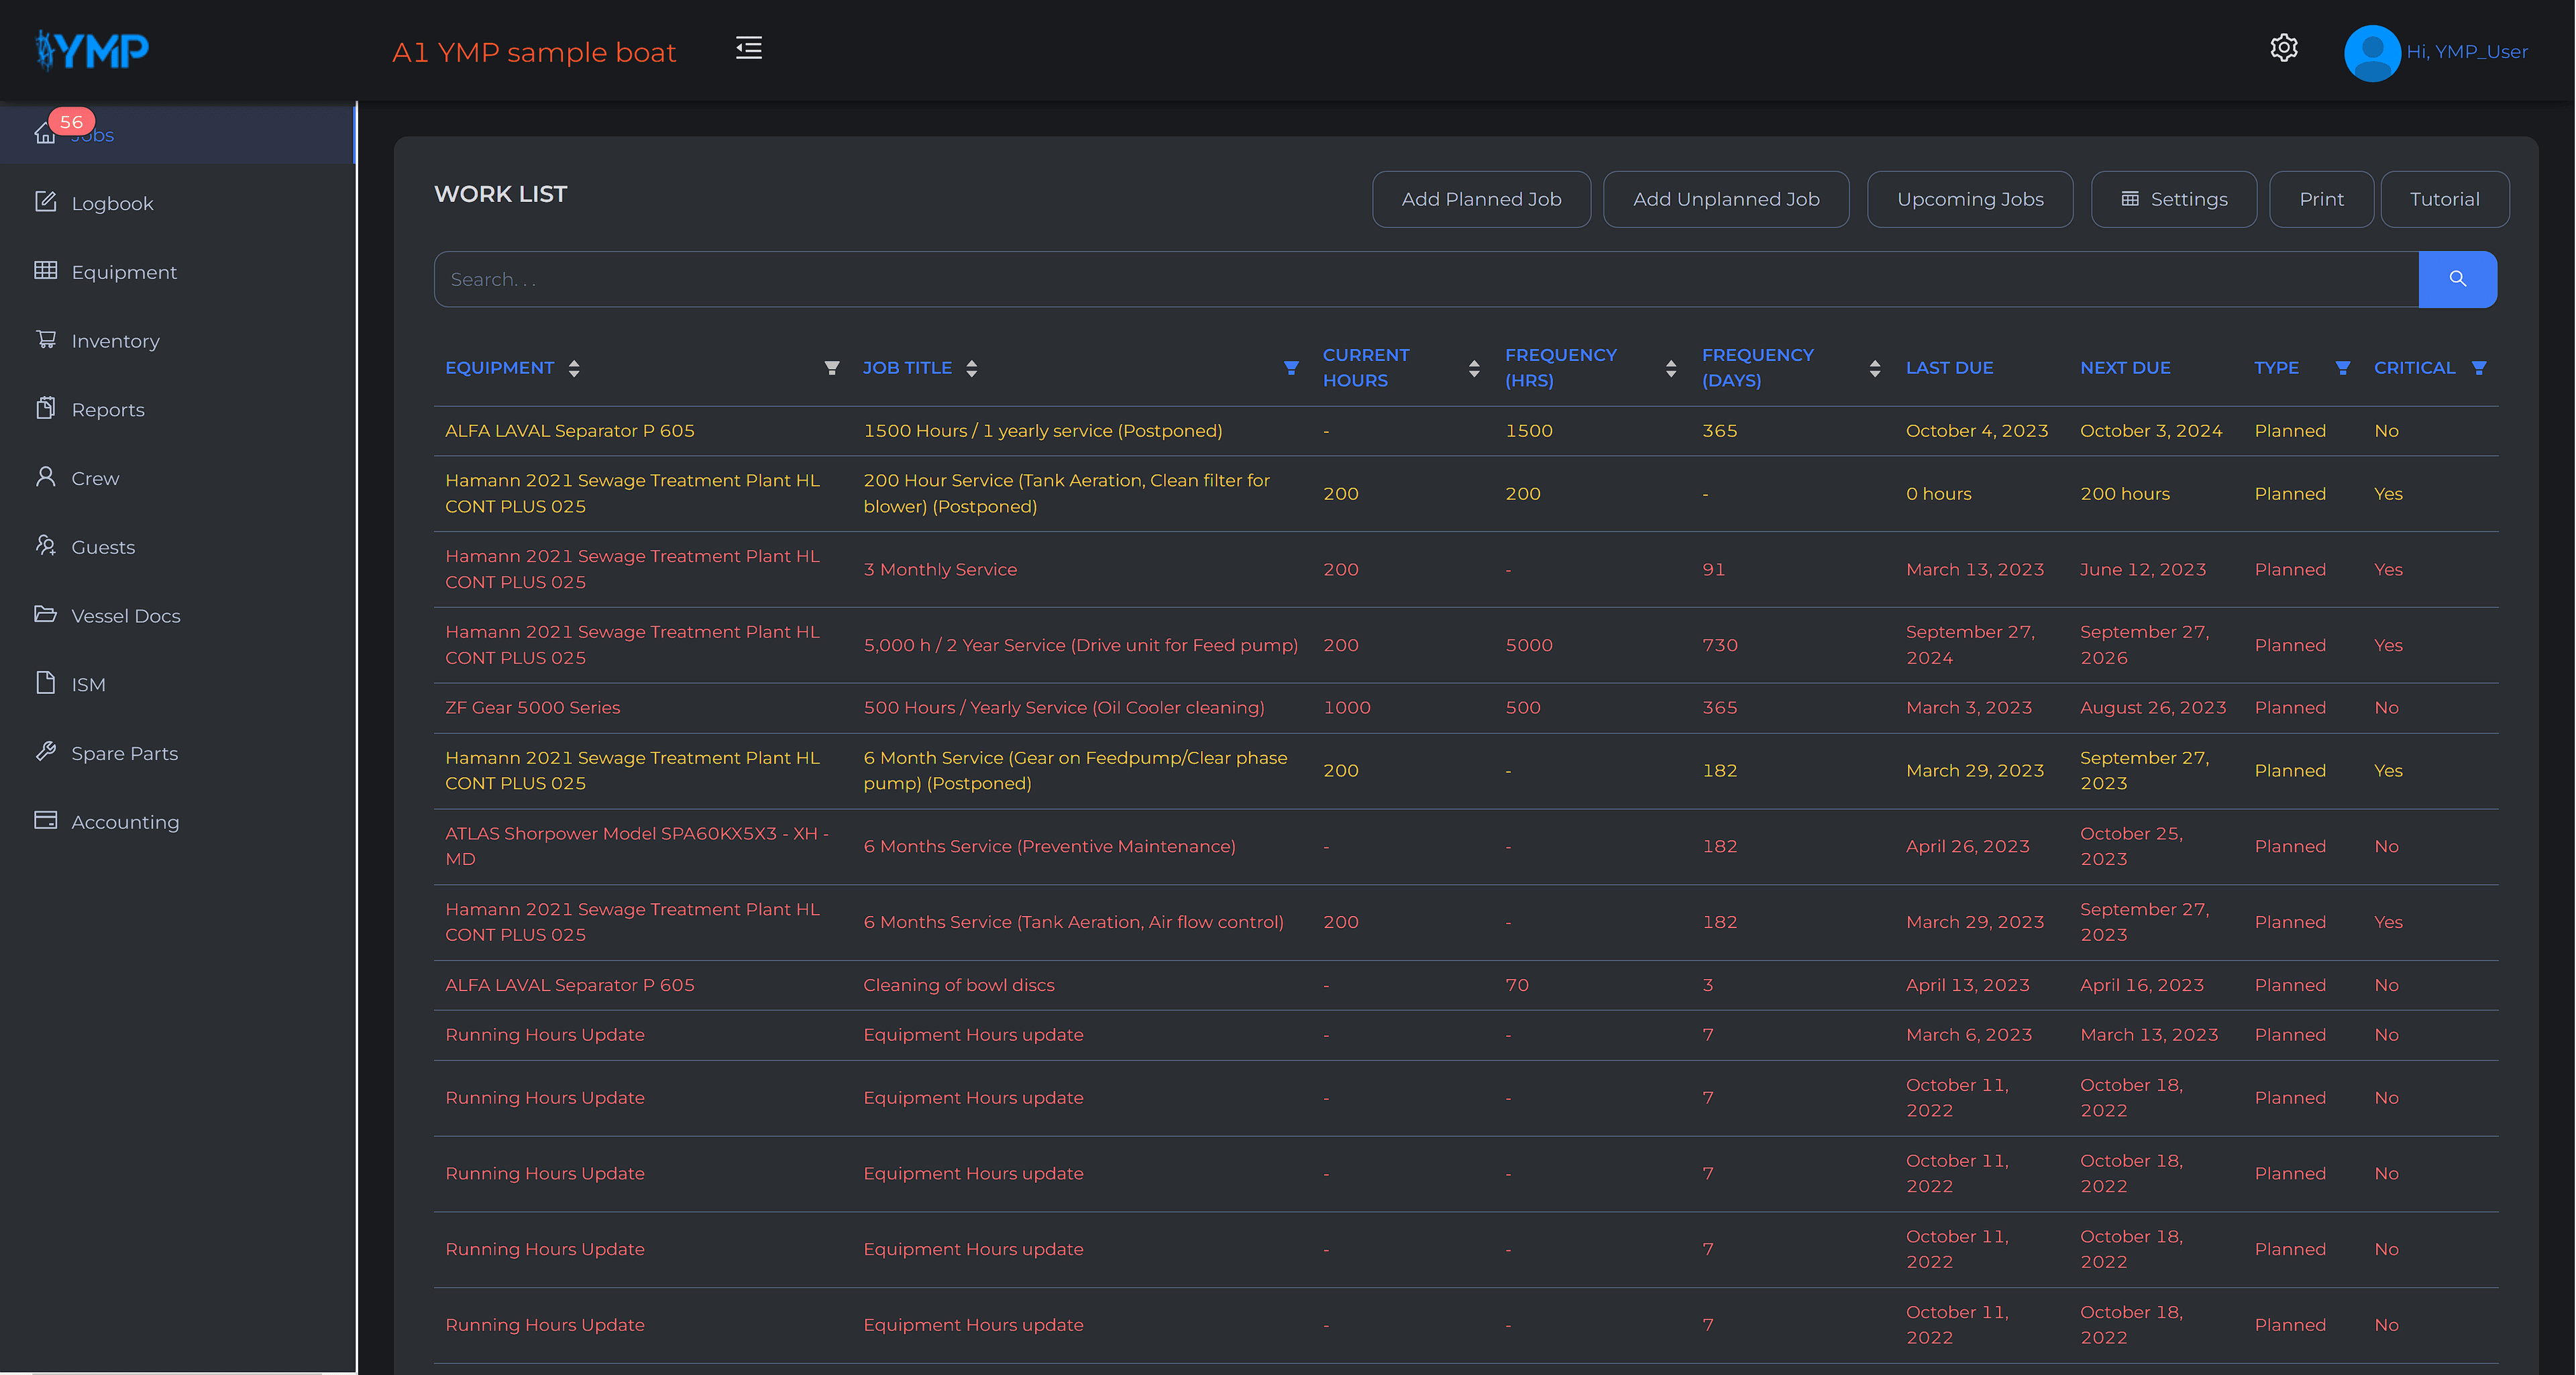This screenshot has height=1375, width=2576.
Task: Toggle sort on Frequency (Hrs) column
Action: coord(1671,368)
